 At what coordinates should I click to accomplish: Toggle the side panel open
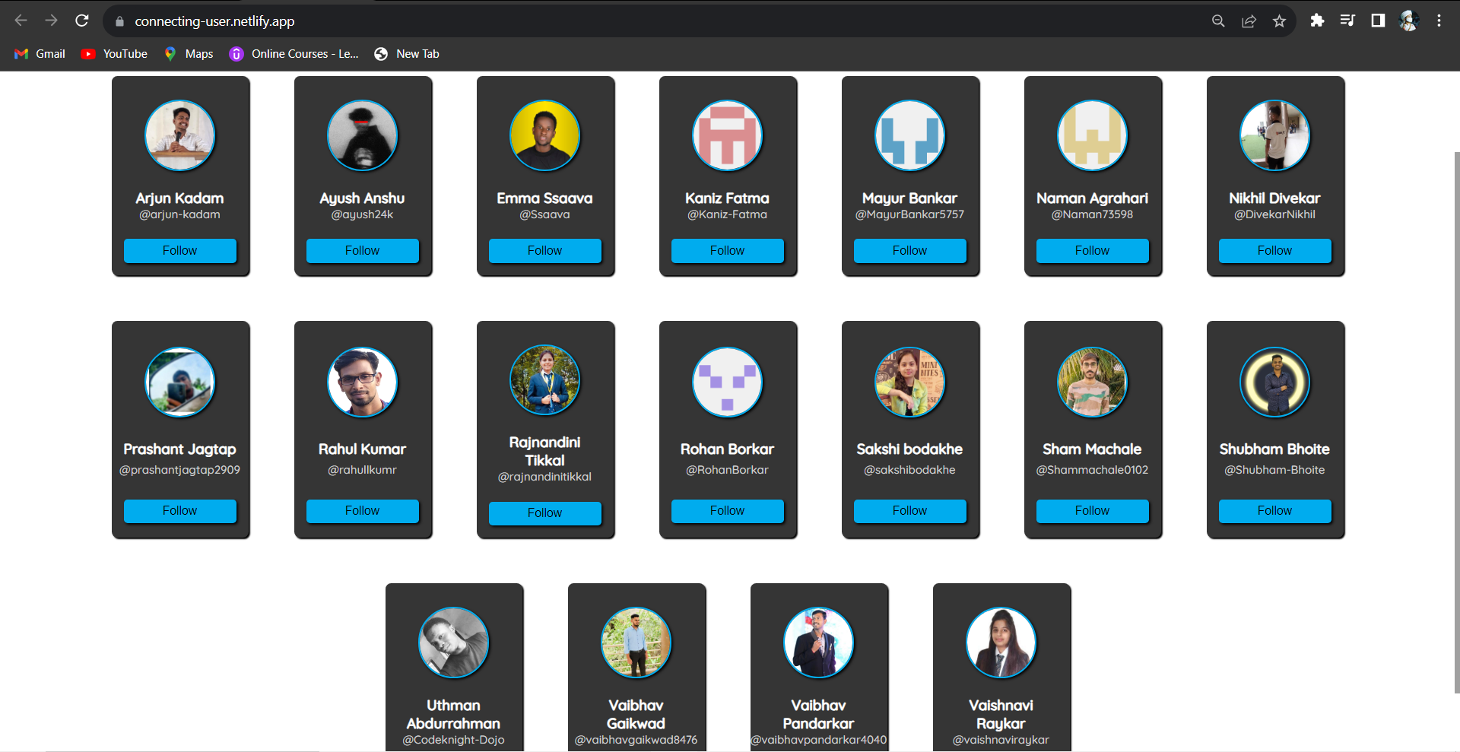[1378, 21]
